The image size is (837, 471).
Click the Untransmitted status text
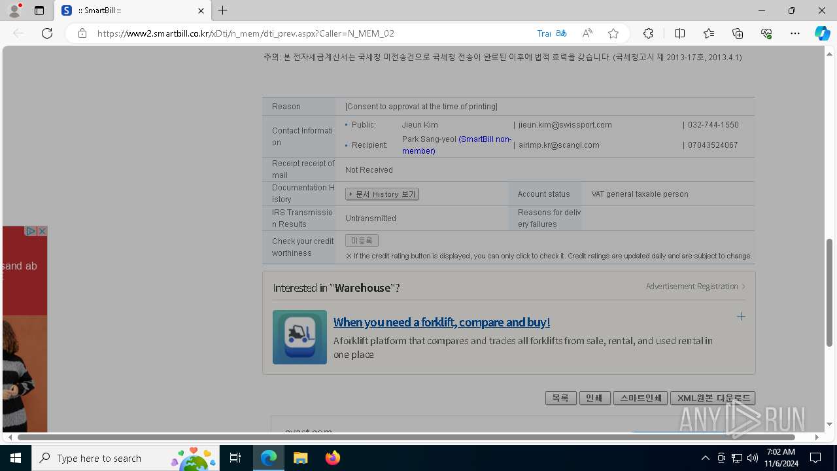coord(371,218)
